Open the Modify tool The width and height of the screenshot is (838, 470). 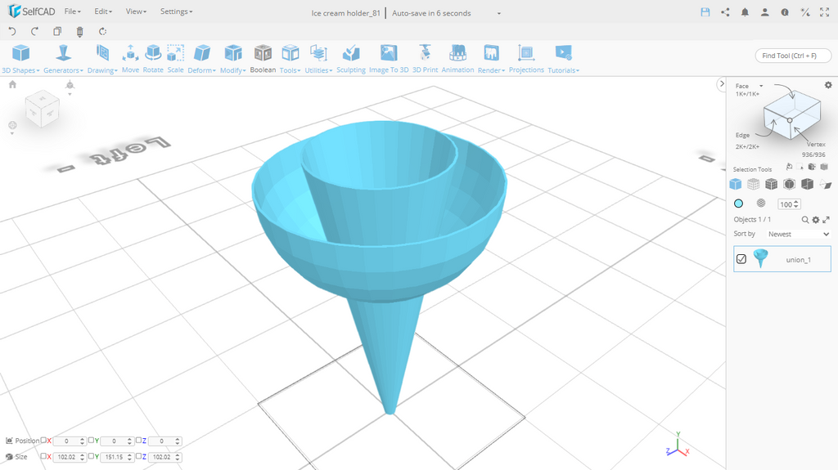233,60
